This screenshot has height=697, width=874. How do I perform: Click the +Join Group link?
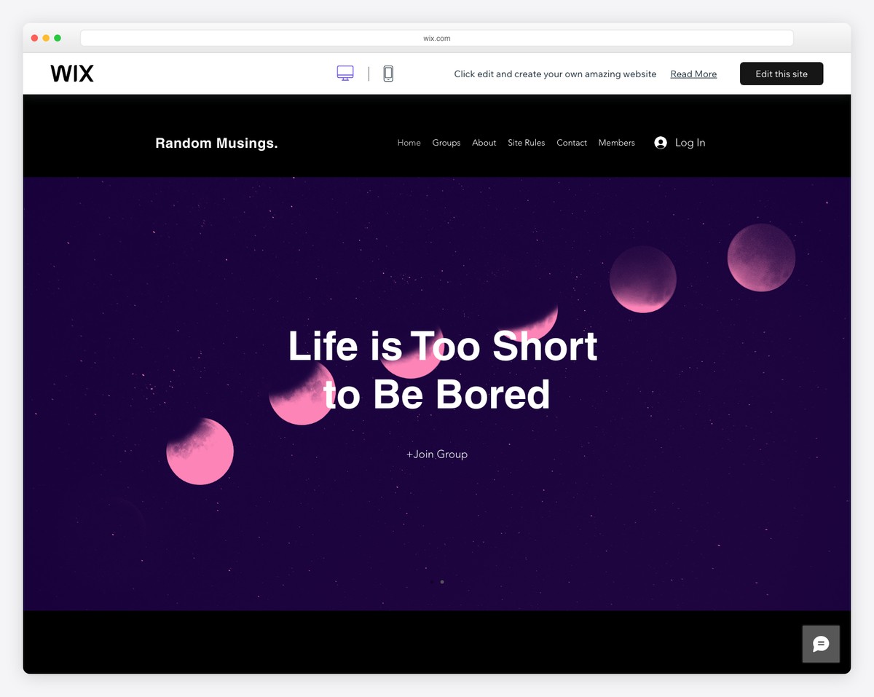click(x=436, y=454)
